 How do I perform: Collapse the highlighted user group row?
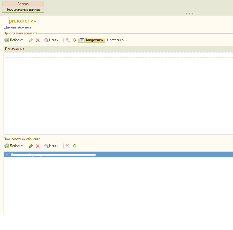7,154
